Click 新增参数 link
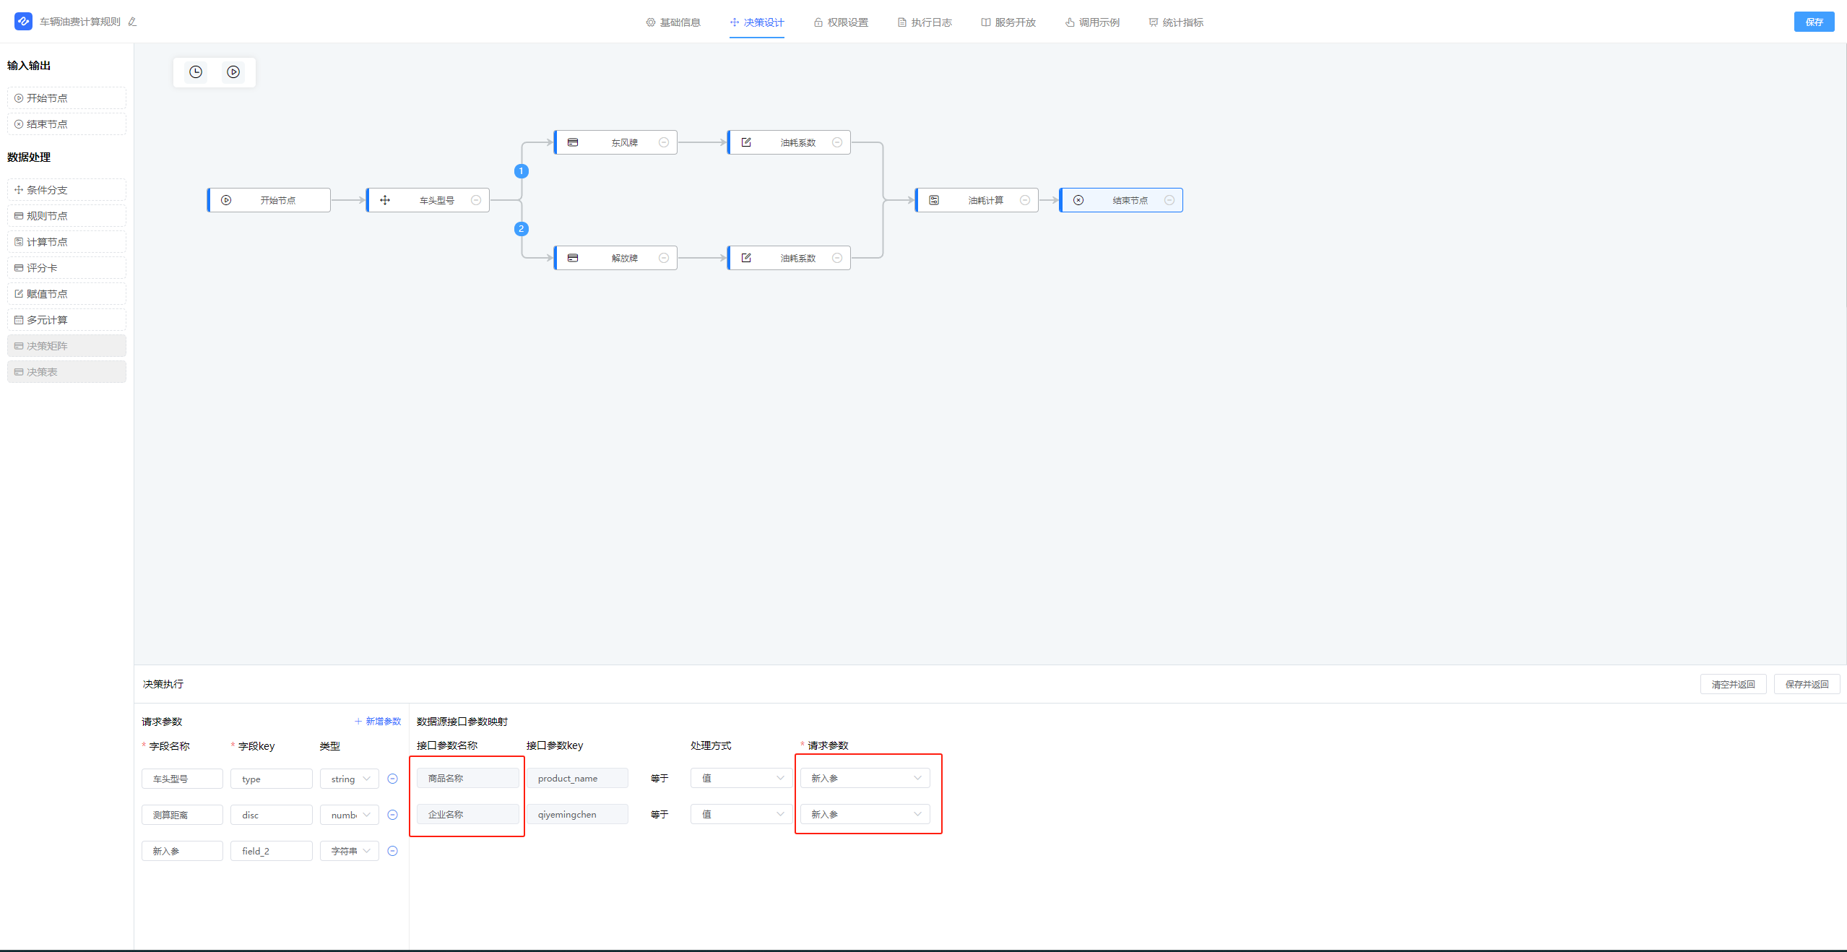The width and height of the screenshot is (1847, 952). pos(378,721)
